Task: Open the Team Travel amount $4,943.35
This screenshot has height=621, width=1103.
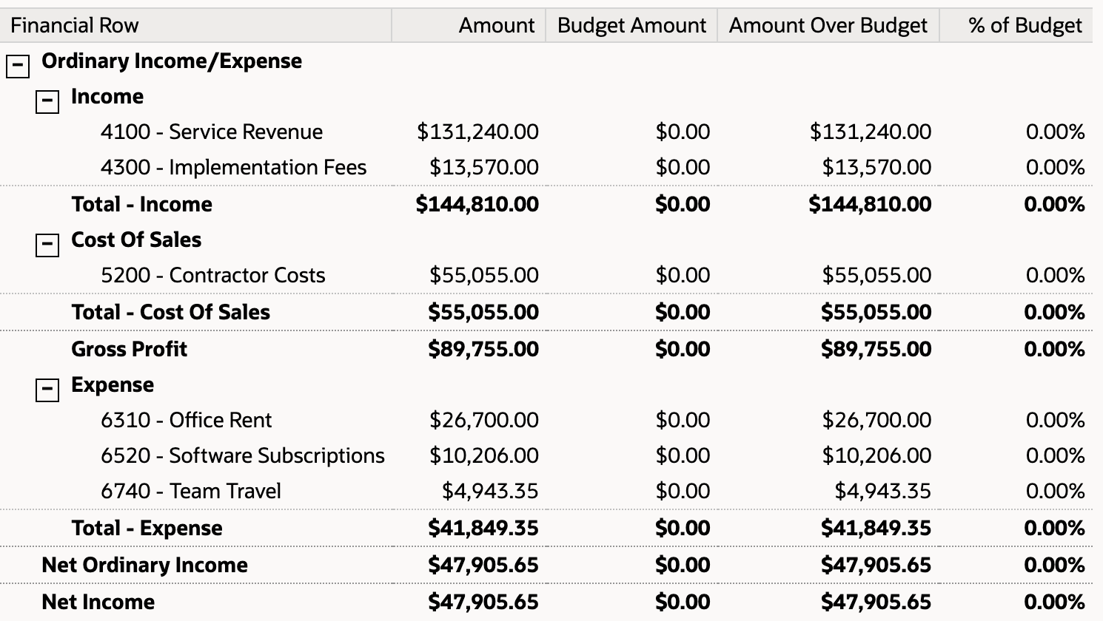Action: click(x=490, y=491)
